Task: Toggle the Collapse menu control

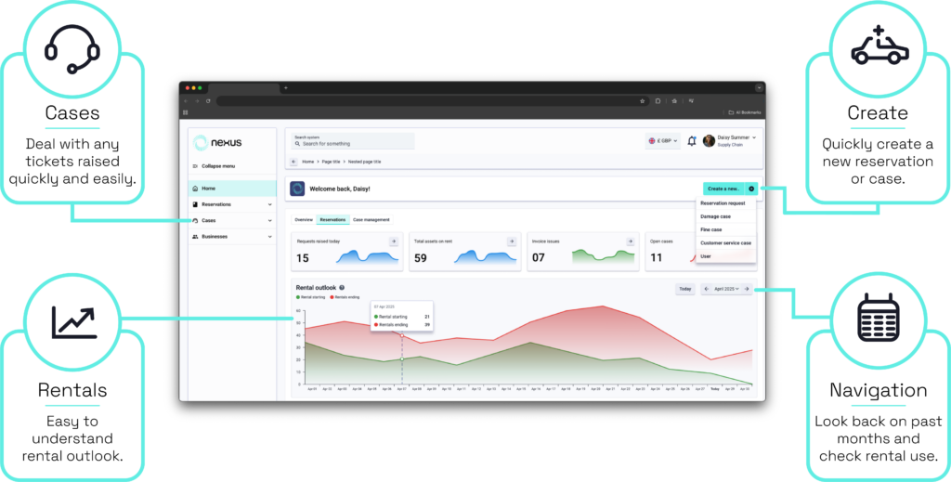Action: (x=212, y=166)
